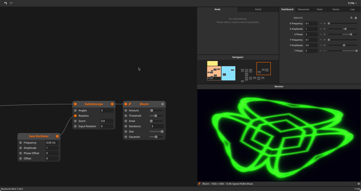Click the orange output dot on the Kaleidoscope node
Image resolution: width=361 pixels, height=191 pixels.
pos(112,104)
